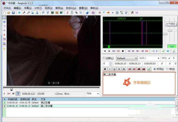Open Options via hammer and wrench icon
Screen dimensions: 178x122
point(132,13)
